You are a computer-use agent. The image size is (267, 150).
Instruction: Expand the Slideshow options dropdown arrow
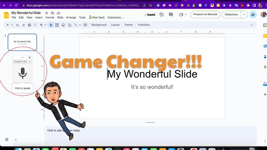point(244,14)
